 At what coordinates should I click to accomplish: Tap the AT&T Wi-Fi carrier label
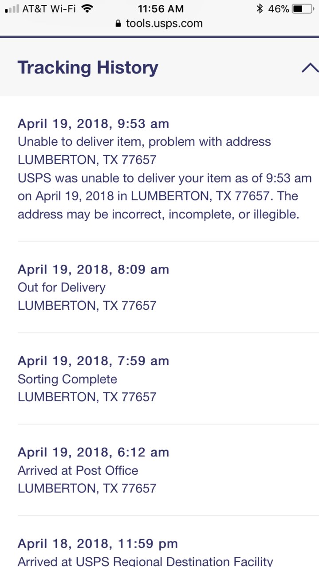(x=49, y=8)
